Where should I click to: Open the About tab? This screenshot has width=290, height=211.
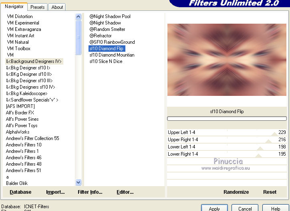[x=57, y=7]
